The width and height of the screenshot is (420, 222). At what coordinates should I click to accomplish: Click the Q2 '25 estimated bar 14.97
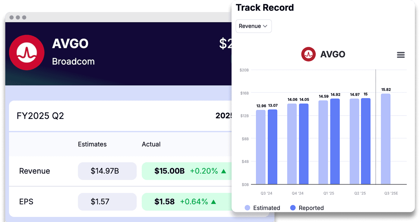click(x=355, y=141)
